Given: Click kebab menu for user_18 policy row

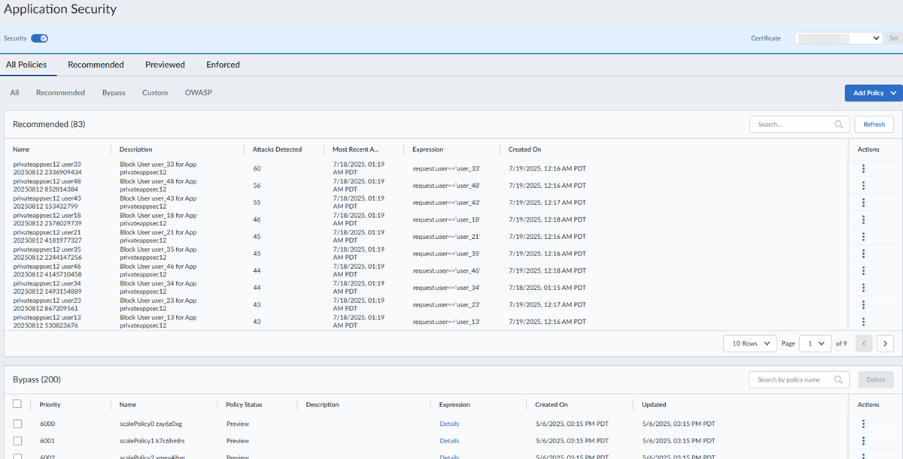Looking at the screenshot, I should pyautogui.click(x=863, y=219).
